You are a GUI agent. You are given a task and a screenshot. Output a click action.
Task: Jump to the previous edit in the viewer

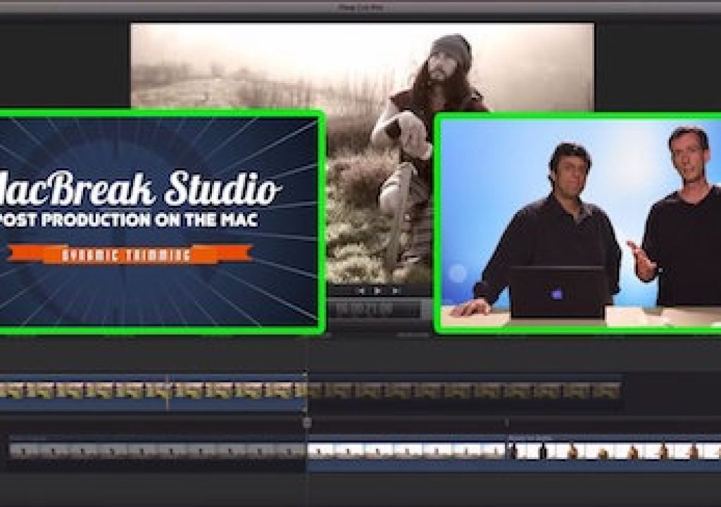click(x=361, y=290)
